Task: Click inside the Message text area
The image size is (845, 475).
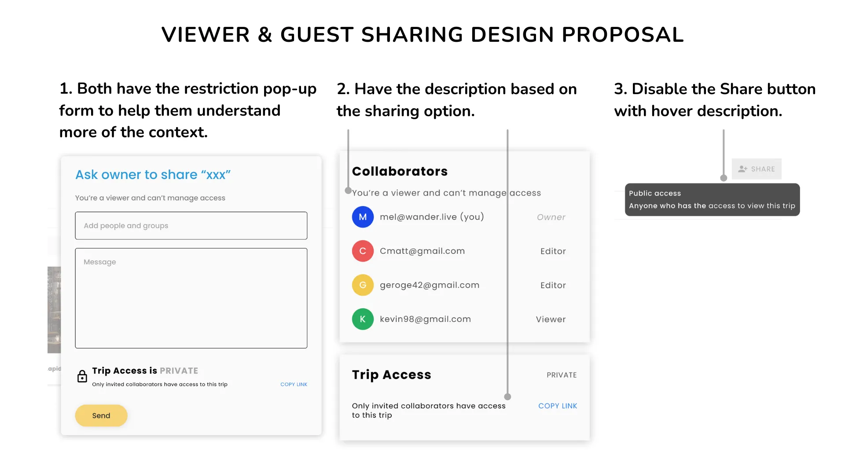Action: click(191, 298)
